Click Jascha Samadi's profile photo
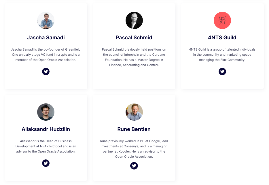The height and width of the screenshot is (185, 269). (46, 20)
